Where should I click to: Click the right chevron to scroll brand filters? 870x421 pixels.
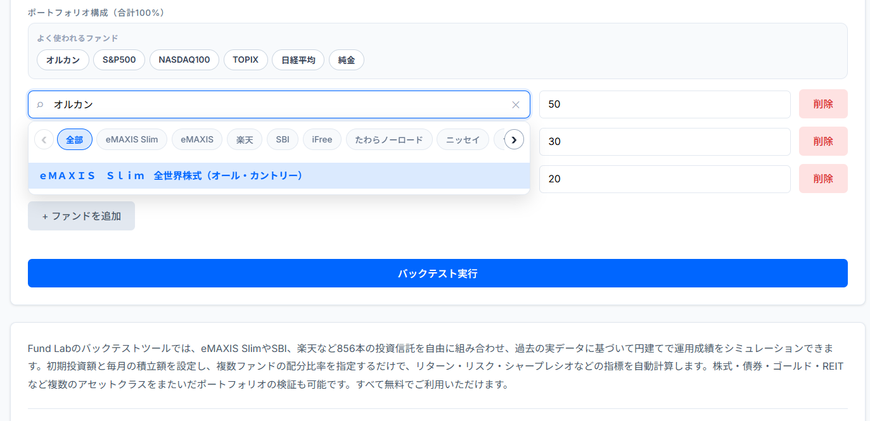click(515, 139)
